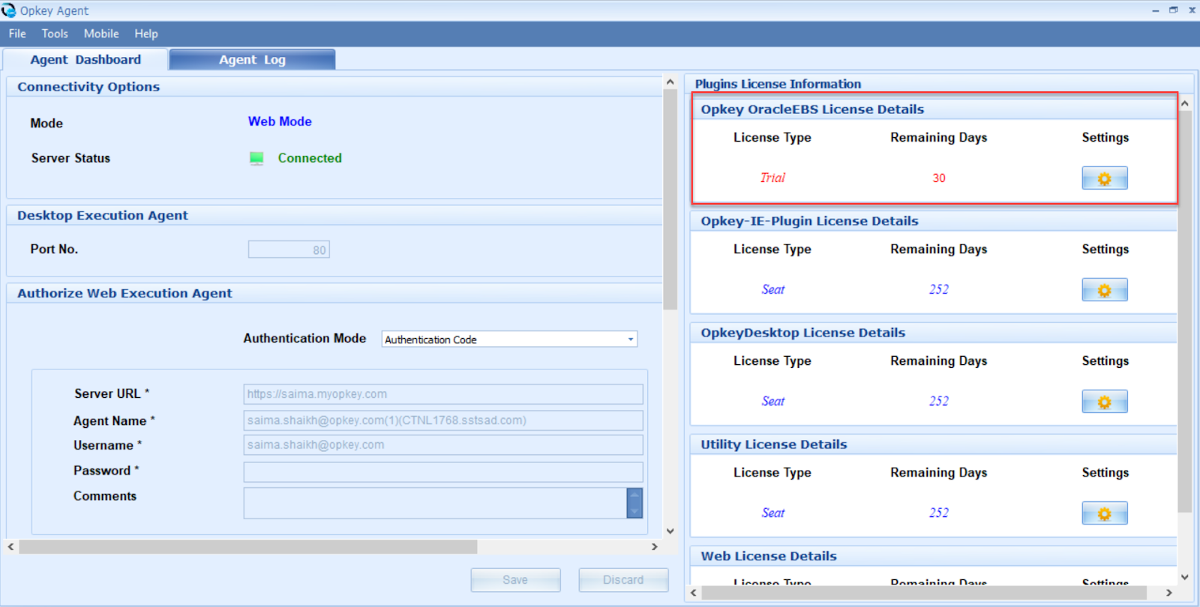Viewport: 1200px width, 607px height.
Task: Click OpkeyDesktop License Details heading
Action: tap(802, 333)
